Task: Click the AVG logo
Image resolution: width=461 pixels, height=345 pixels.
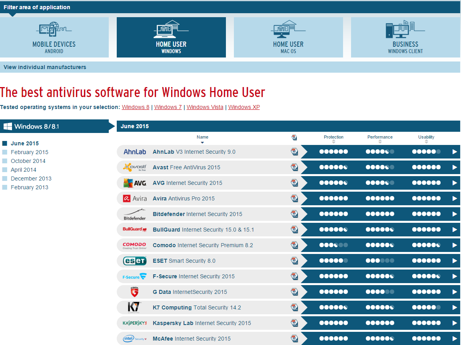Action: [135, 183]
